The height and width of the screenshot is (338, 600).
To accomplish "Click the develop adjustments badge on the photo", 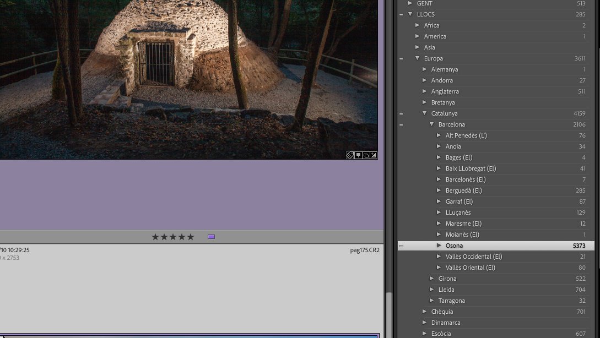I will (374, 155).
